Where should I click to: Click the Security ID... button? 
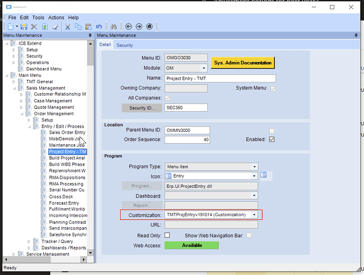142,108
